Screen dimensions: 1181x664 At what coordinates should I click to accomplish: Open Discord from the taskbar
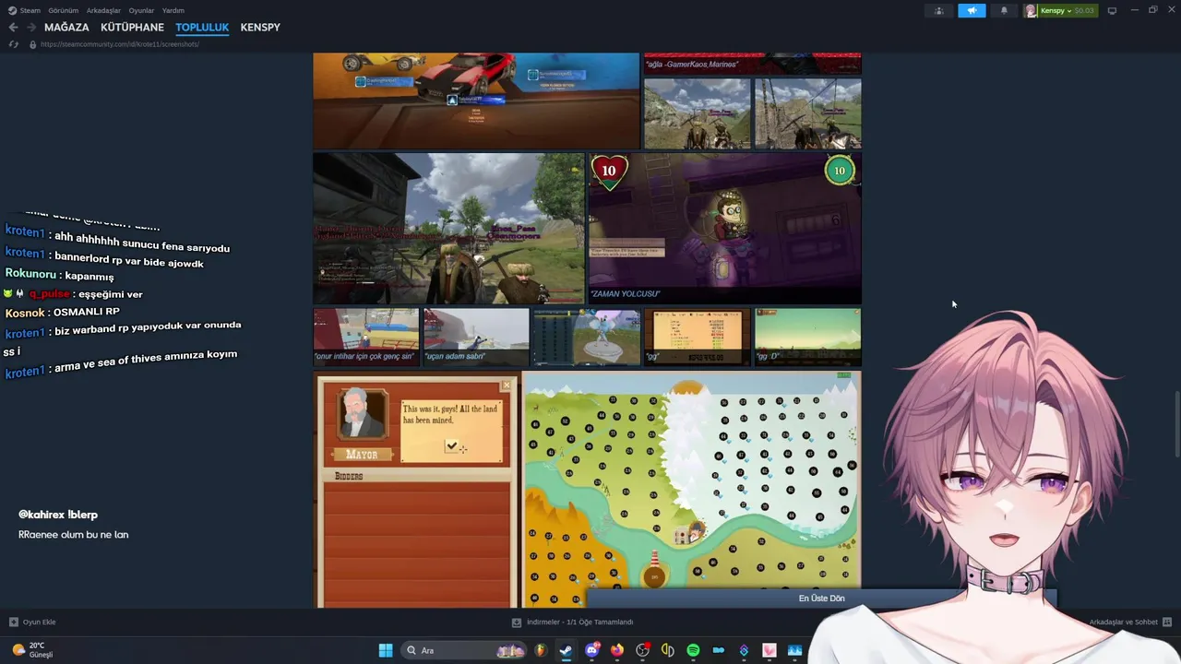(x=592, y=650)
